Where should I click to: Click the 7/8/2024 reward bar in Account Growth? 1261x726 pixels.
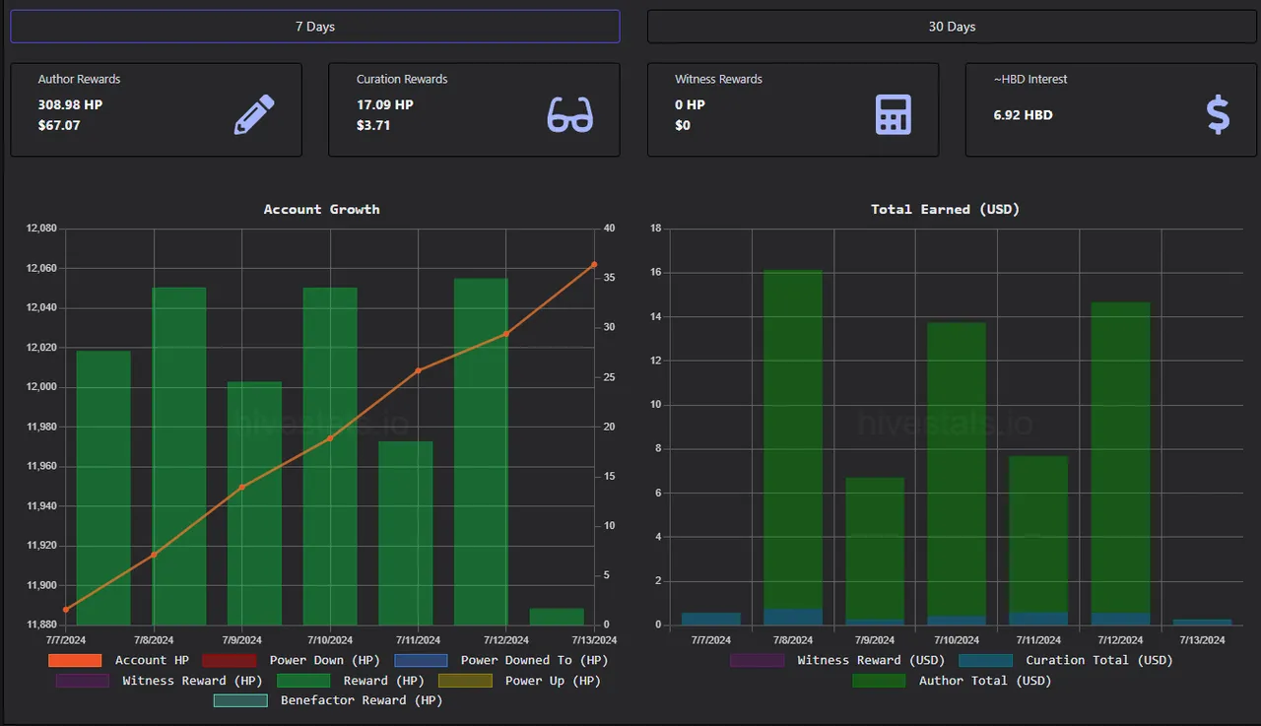(x=179, y=456)
